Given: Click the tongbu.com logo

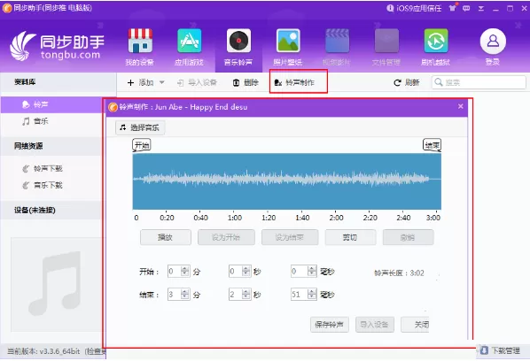Looking at the screenshot, I should coord(58,47).
